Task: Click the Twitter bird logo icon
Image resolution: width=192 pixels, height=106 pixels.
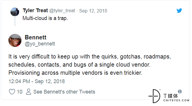Action: point(179,11)
